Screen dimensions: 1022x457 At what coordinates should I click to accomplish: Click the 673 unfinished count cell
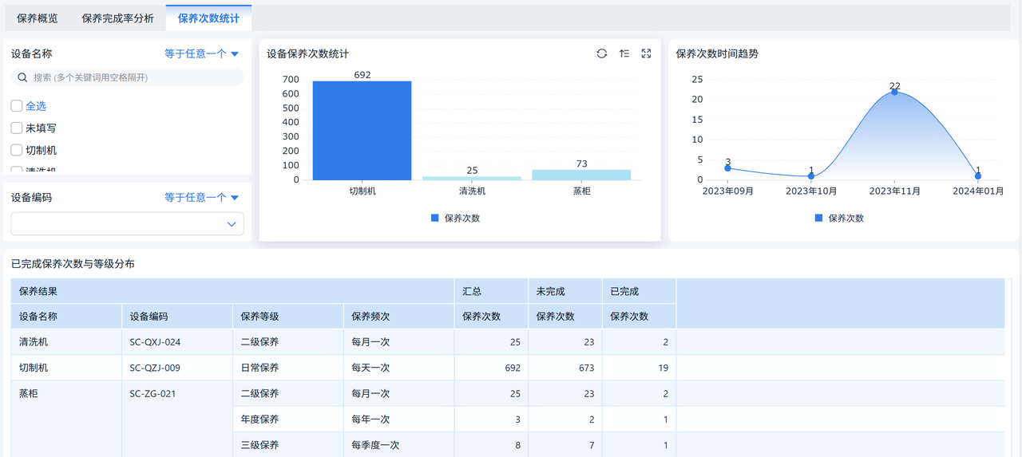(565, 368)
